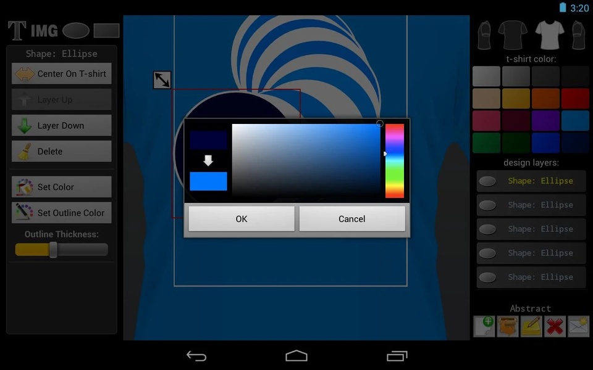
Task: Click the disabled Layer Up button
Action: coord(62,99)
